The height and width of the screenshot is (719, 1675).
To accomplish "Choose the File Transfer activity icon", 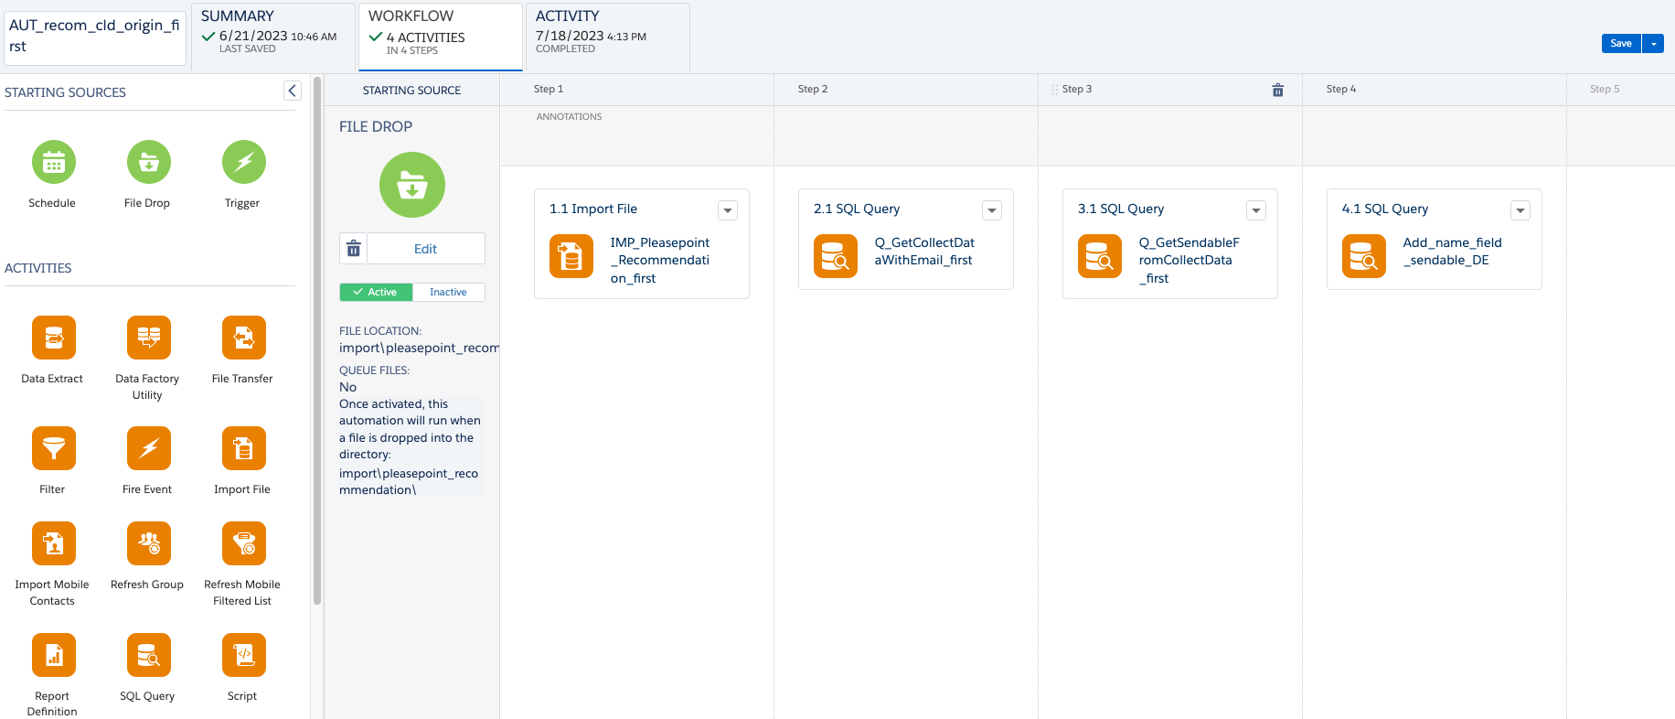I will coord(243,338).
